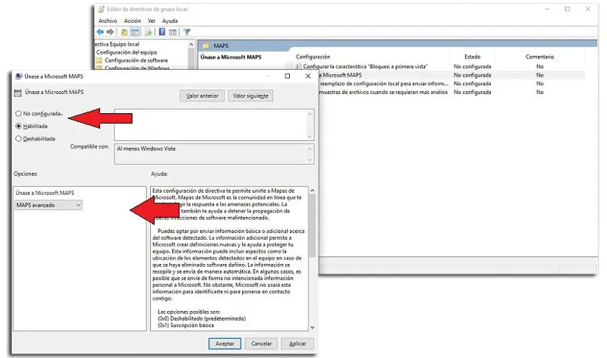Screen dimensions: 607x358
Task: Click the blue Back arrow in the editor toolbar
Action: coord(100,32)
